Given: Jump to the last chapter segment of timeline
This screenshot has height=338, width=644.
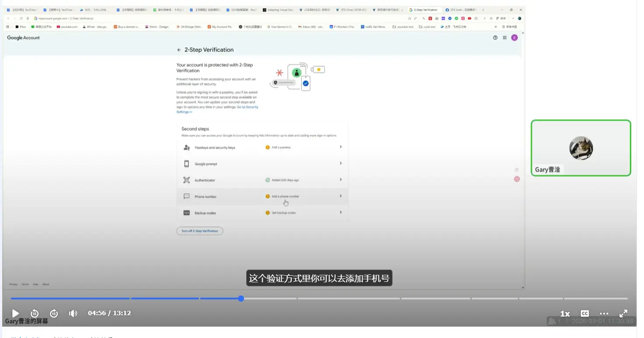Looking at the screenshot, I should [595, 299].
